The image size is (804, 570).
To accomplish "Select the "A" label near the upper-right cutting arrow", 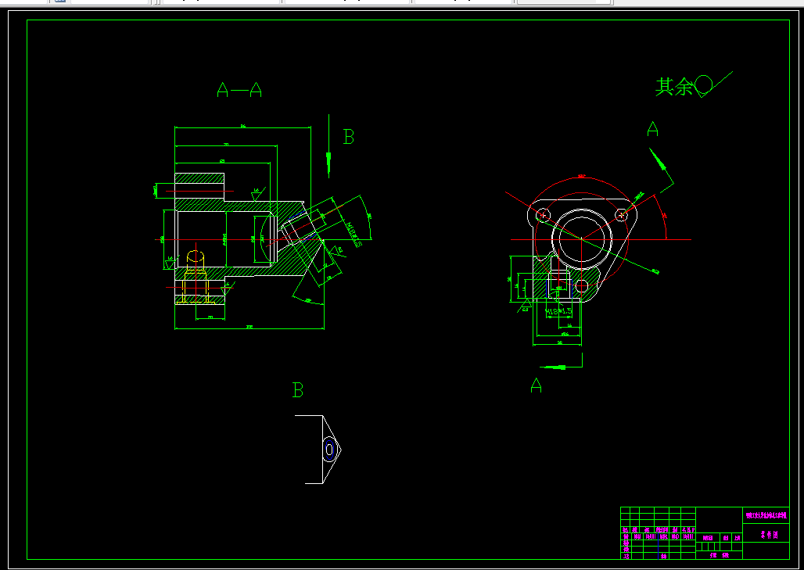I will pos(652,129).
